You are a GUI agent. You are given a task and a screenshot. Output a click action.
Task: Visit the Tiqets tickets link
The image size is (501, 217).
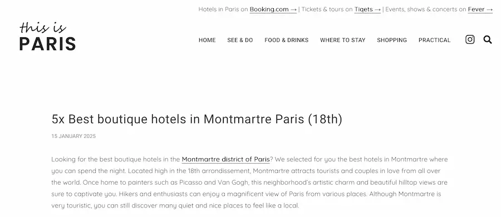point(367,9)
